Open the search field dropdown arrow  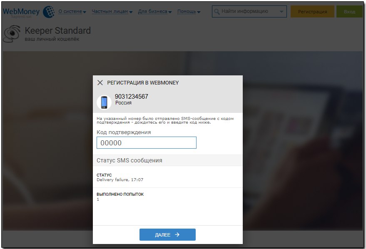(281, 11)
